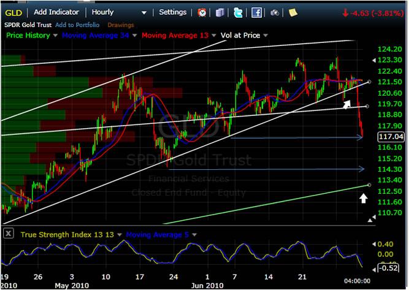Image resolution: width=409 pixels, height=290 pixels.
Task: Open the Add Indicator menu
Action: tap(56, 12)
